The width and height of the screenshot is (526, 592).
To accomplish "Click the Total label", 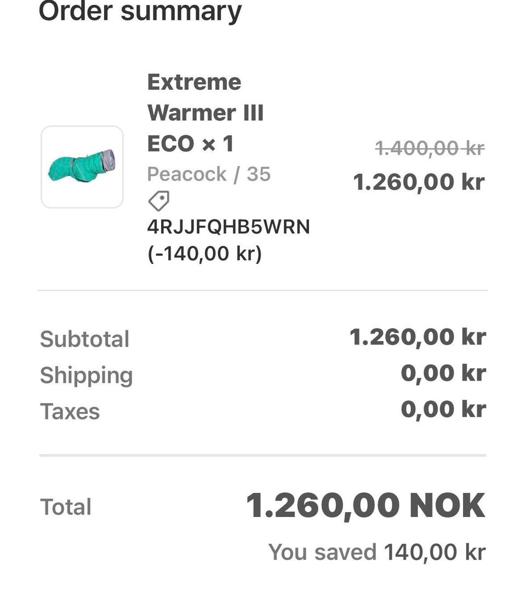I will tap(66, 507).
